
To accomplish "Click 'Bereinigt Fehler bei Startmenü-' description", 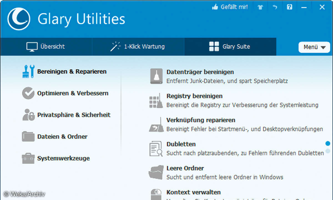I will [x=244, y=129].
